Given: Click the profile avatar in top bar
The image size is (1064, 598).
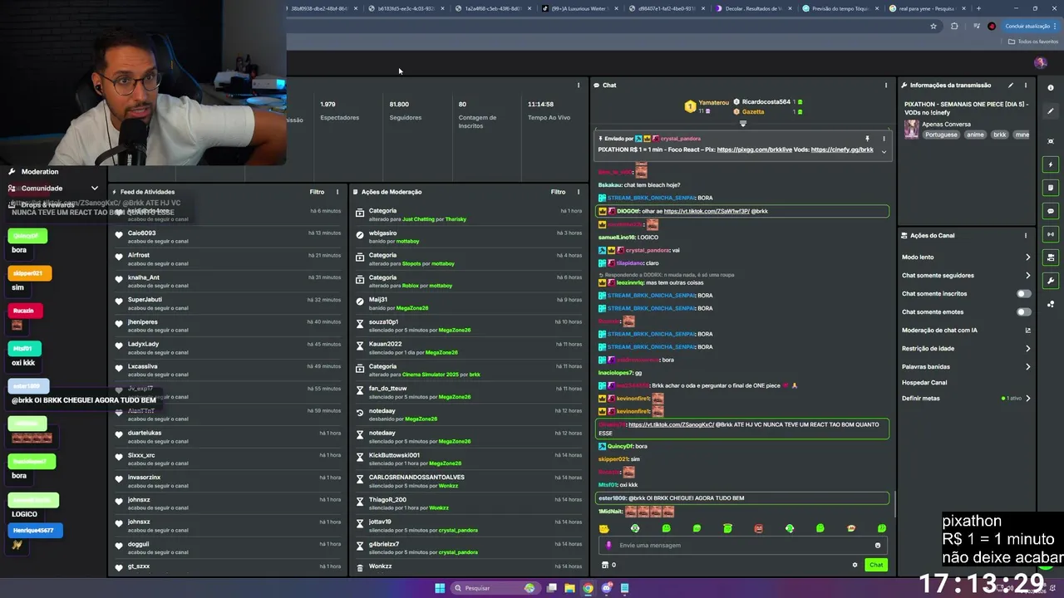Looking at the screenshot, I should [1040, 63].
